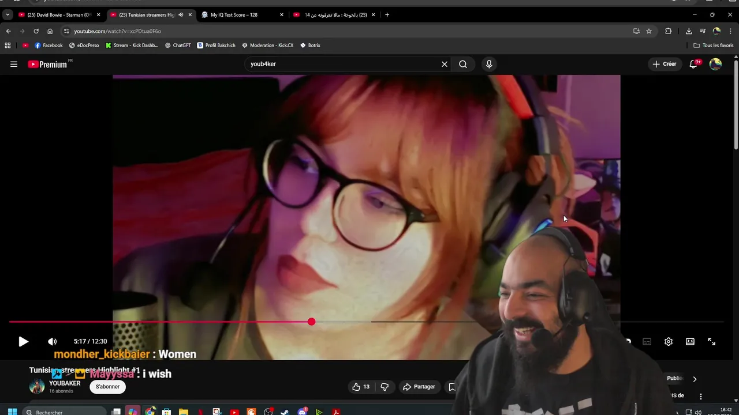739x415 pixels.
Task: Open a new browser tab
Action: (x=387, y=15)
